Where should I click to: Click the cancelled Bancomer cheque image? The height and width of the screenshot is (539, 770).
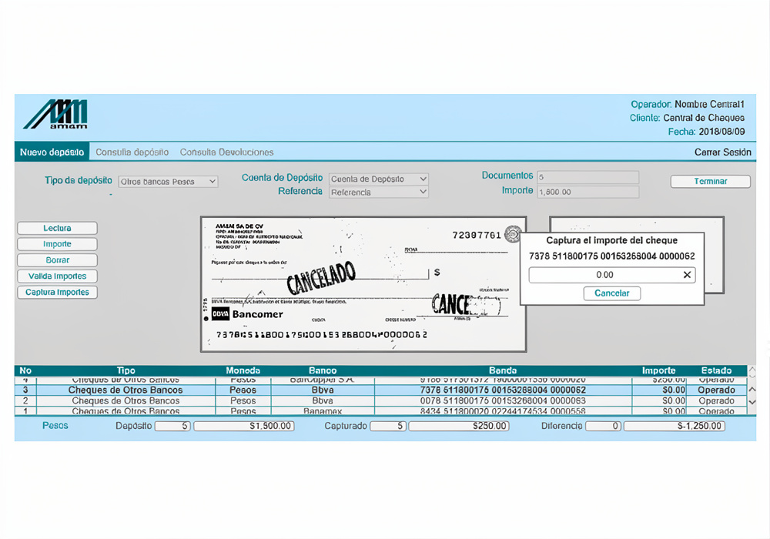click(363, 284)
